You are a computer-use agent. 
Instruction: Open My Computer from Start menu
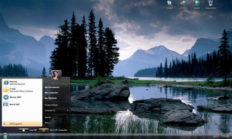point(51,93)
